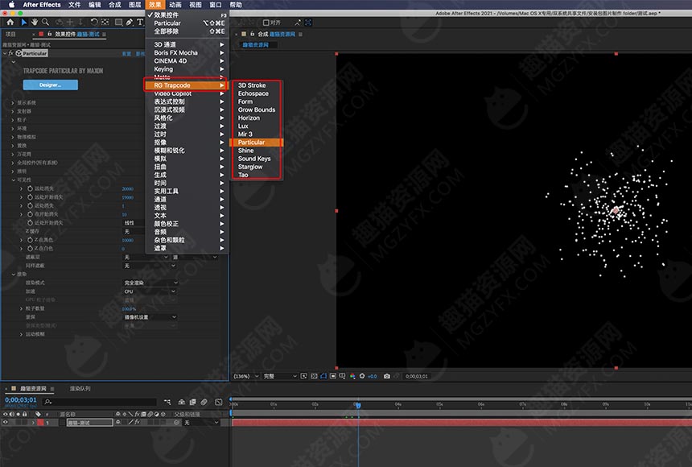This screenshot has width=692, height=467.
Task: Click the snapping options icon beside 对齐
Action: 298,22
